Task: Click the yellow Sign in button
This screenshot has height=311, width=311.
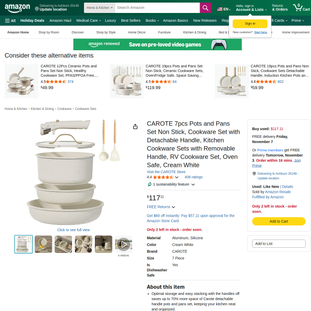Action: pyautogui.click(x=250, y=24)
